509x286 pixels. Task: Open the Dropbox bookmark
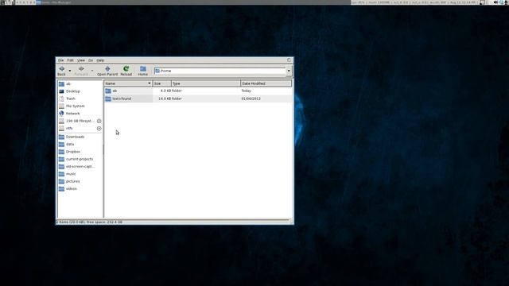[x=80, y=152]
